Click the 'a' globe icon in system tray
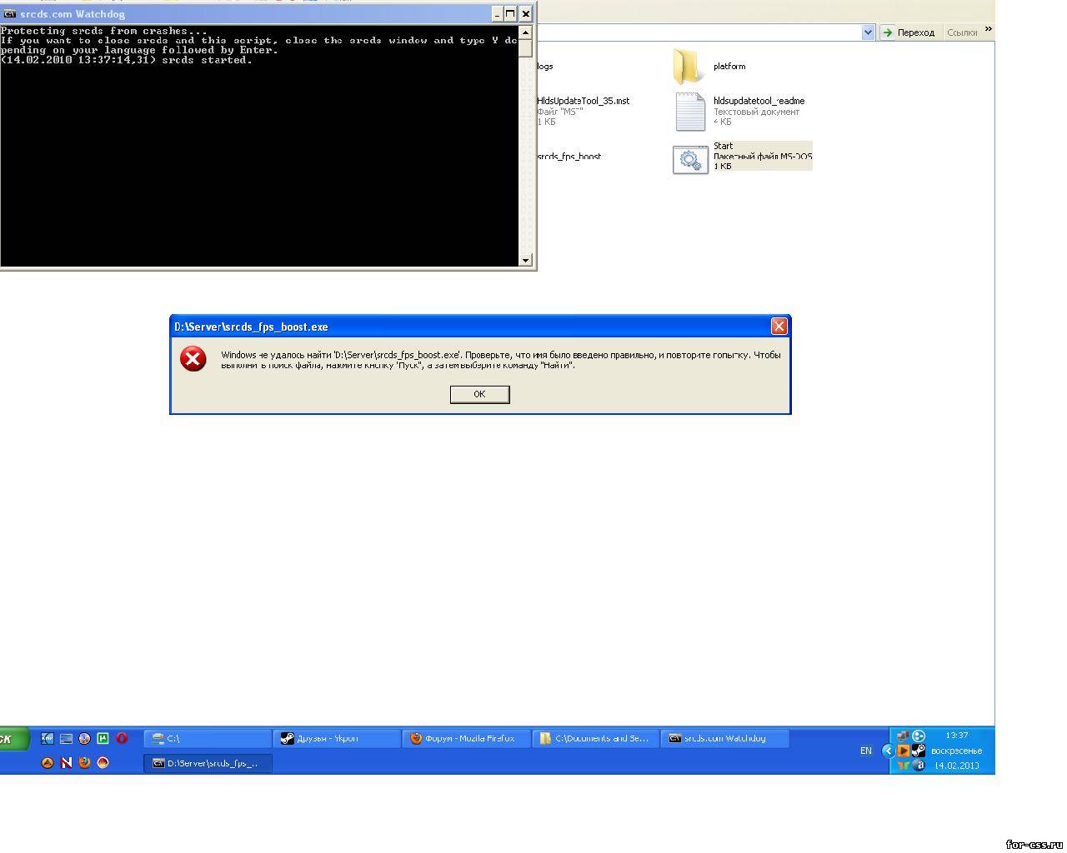Screen dimensions: 1067x853 (919, 766)
